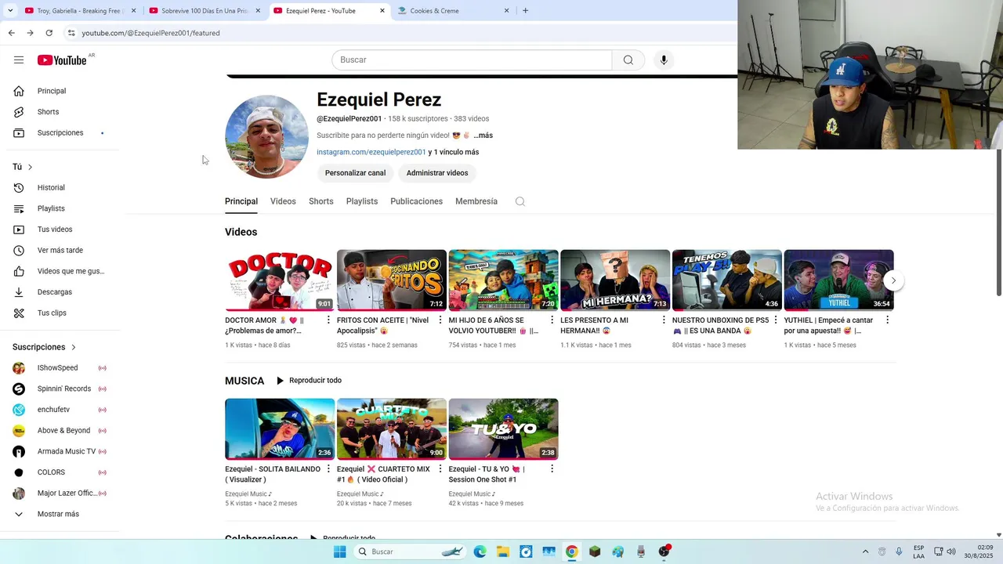Open the tab list dropdown in Chrome
The width and height of the screenshot is (1003, 564).
point(10,11)
